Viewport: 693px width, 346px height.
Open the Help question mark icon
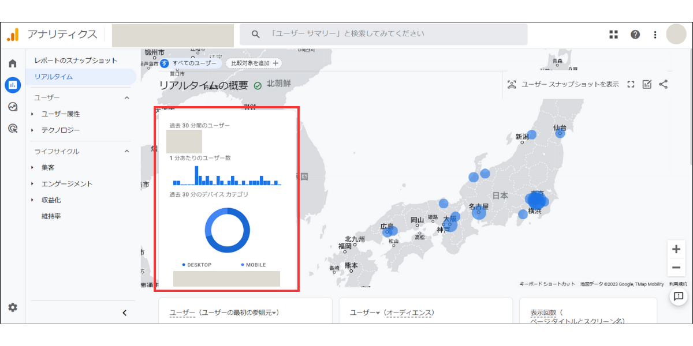(635, 35)
